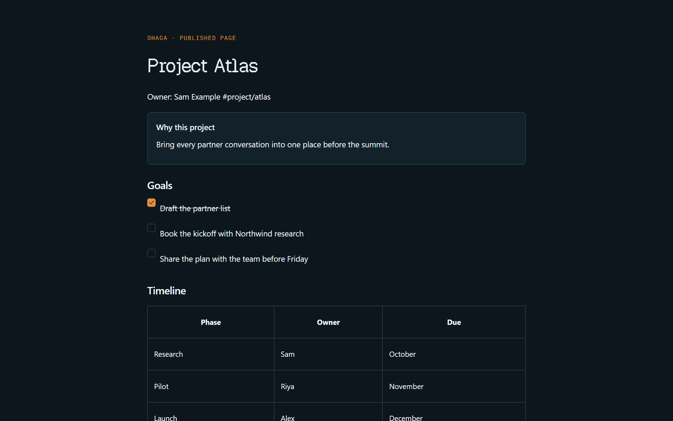This screenshot has width=673, height=421.
Task: Click the Riya owner cell
Action: tap(328, 386)
